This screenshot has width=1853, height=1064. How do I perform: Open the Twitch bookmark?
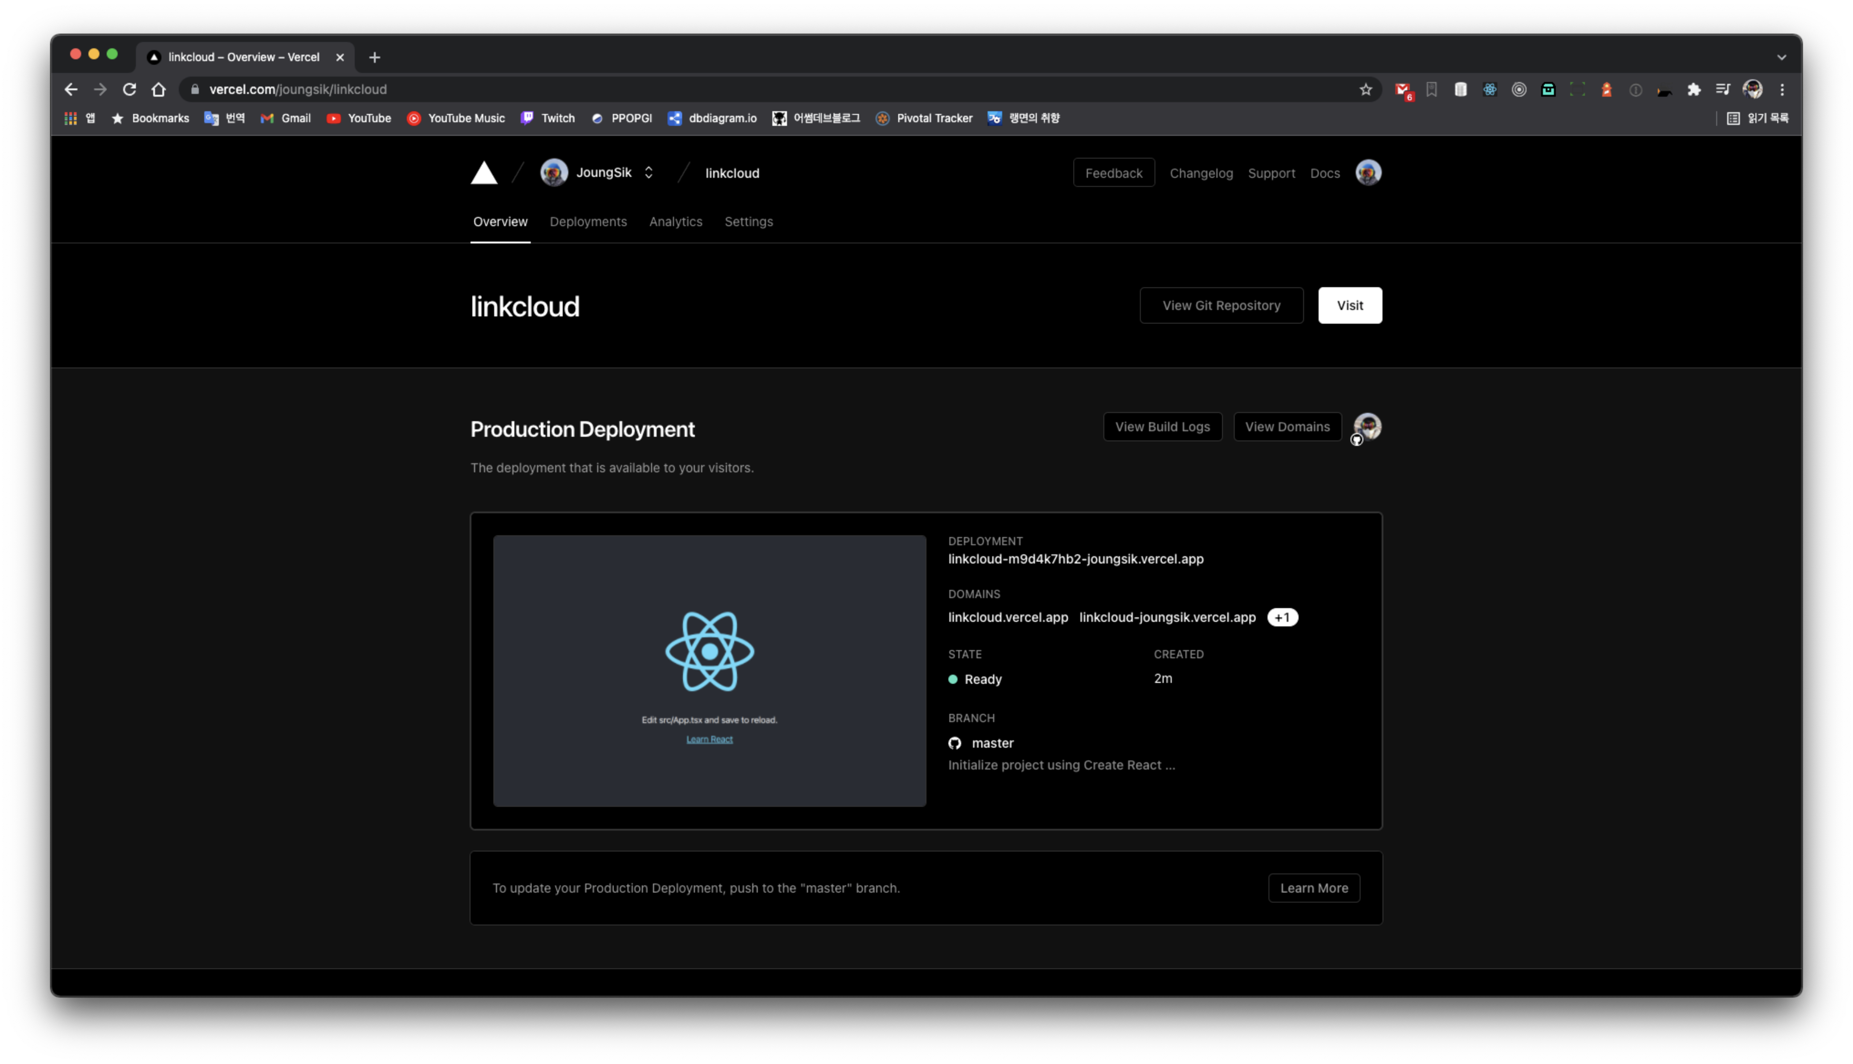[547, 119]
